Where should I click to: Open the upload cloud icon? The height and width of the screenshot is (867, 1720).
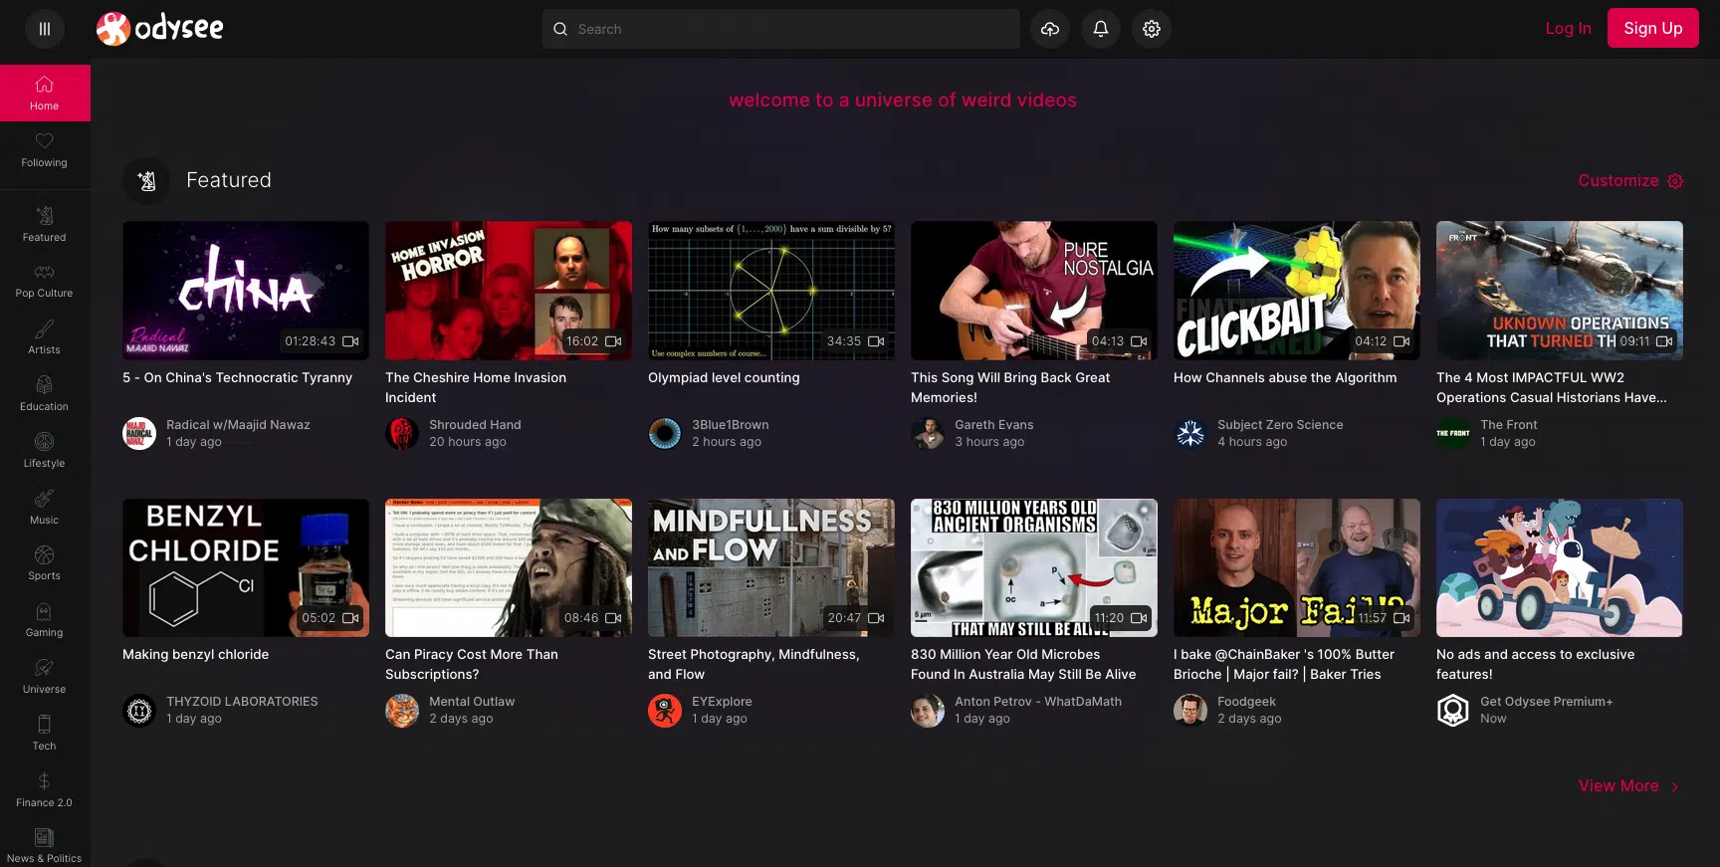(x=1049, y=29)
